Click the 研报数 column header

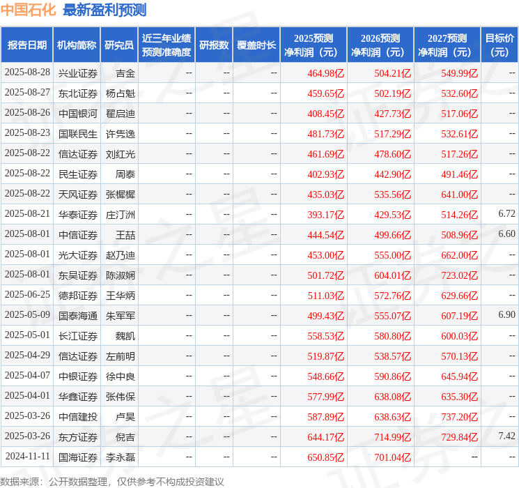[x=214, y=45]
